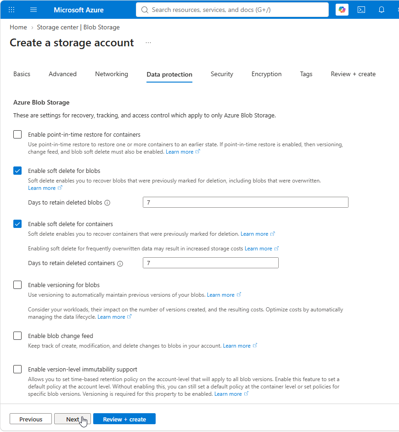The image size is (399, 432).
Task: Uncheck Enable soft delete for blobs
Action: click(17, 171)
